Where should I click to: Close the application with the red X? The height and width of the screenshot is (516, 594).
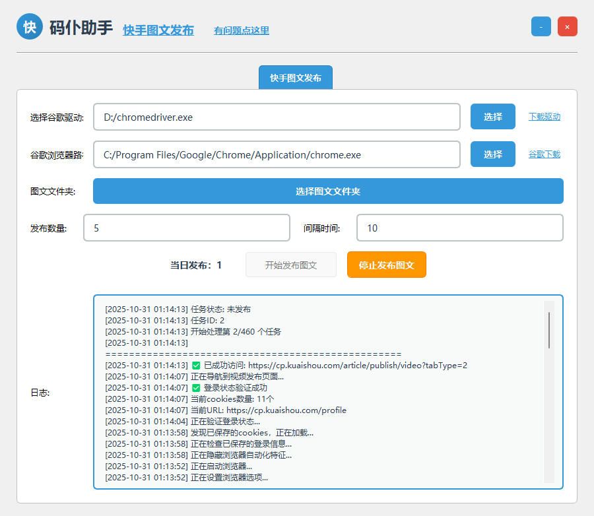click(x=566, y=26)
